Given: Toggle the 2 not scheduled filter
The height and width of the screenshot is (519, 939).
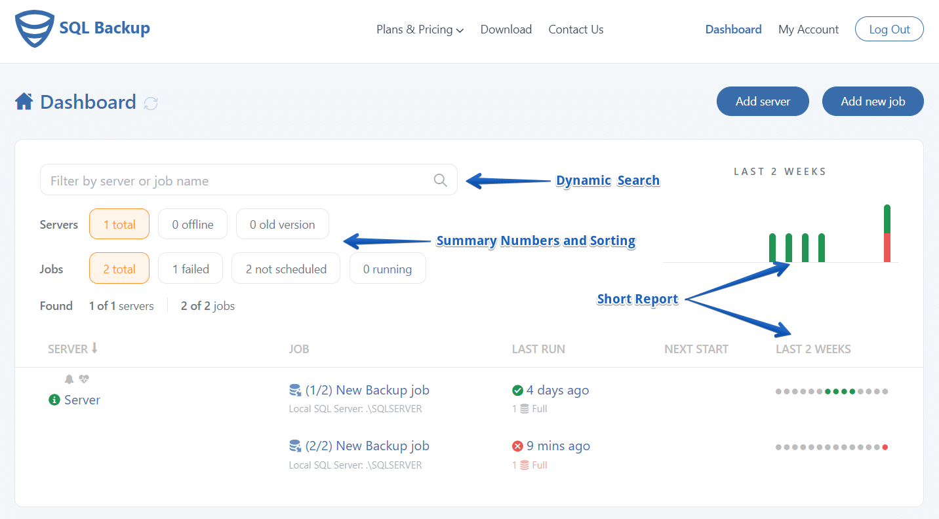Looking at the screenshot, I should [x=286, y=269].
